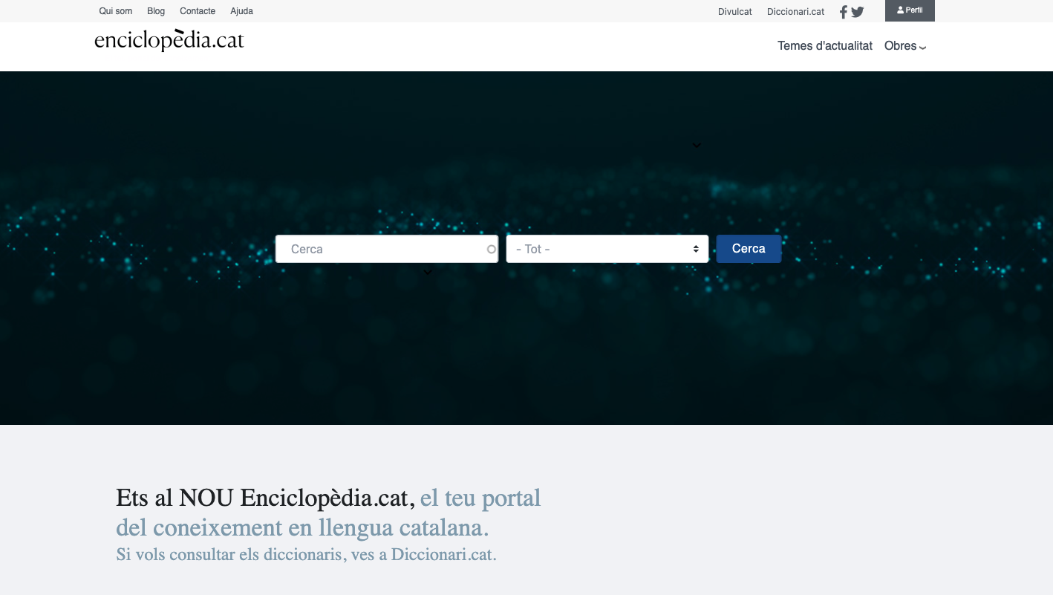Open Temes d'actualitat in the main navigation
The image size is (1053, 595).
click(824, 46)
